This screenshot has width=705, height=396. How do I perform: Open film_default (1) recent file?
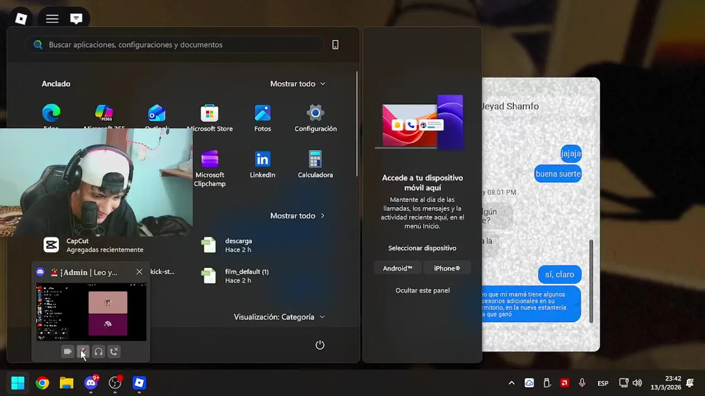tap(235, 276)
